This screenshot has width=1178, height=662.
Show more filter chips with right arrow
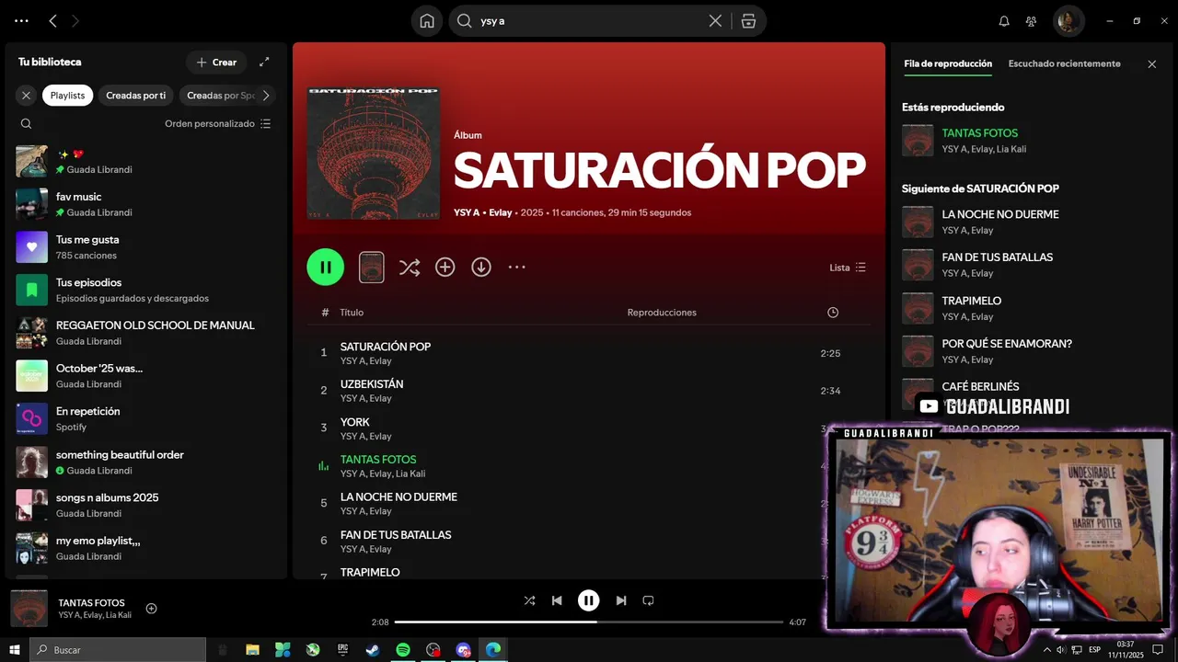[266, 95]
